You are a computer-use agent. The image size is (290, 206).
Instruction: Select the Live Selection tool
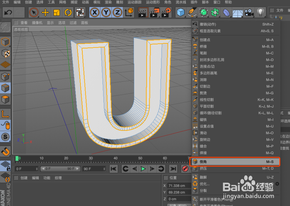pyautogui.click(x=34, y=12)
